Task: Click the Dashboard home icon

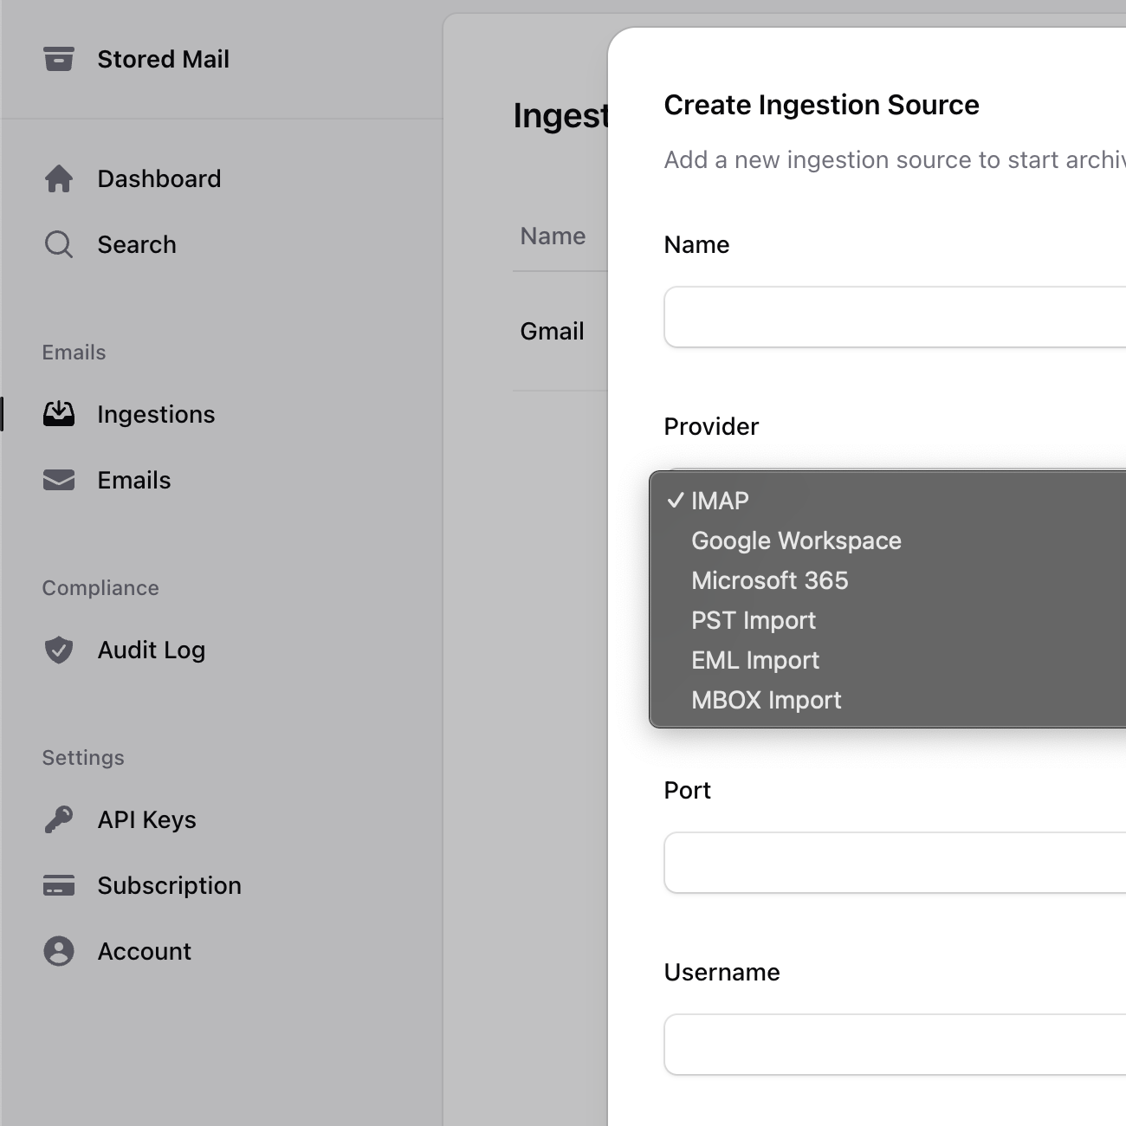Action: tap(58, 178)
